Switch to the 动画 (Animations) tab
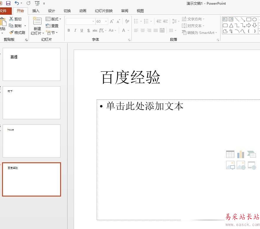This screenshot has width=260, height=229. coord(83,11)
